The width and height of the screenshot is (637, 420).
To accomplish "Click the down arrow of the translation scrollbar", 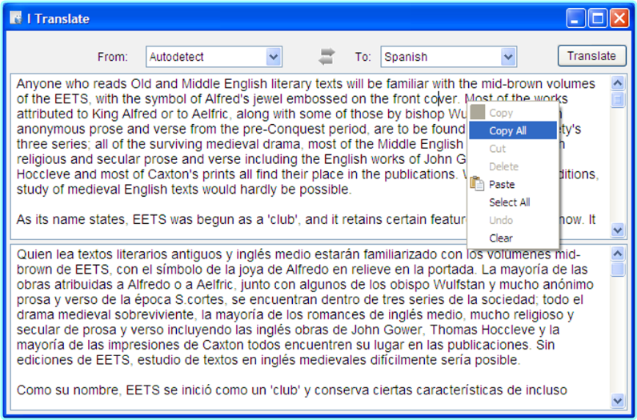I will [618, 401].
